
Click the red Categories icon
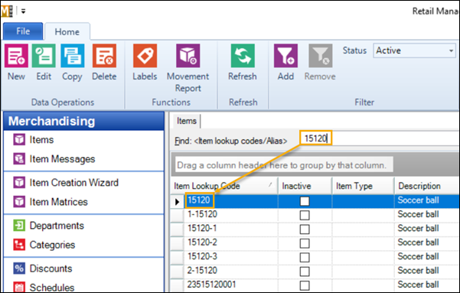(19, 245)
